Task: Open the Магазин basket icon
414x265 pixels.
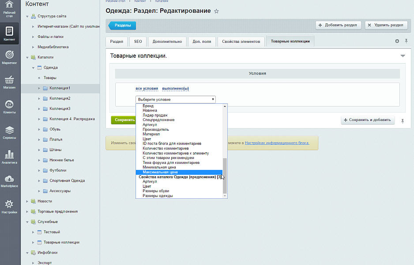Action: (x=10, y=82)
